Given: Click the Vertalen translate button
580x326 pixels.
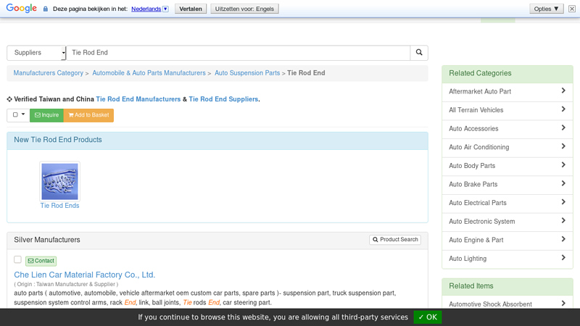Looking at the screenshot, I should pos(191,9).
